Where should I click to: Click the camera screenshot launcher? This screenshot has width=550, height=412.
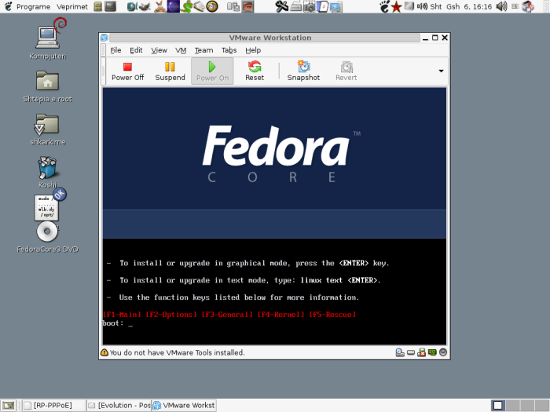pos(309,6)
